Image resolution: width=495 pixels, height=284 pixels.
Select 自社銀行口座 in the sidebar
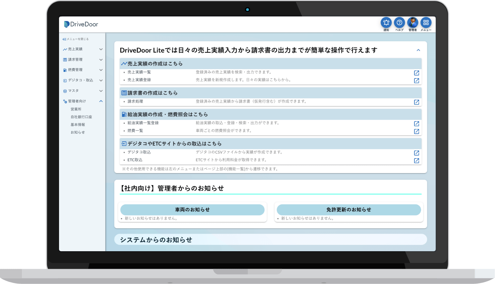[x=81, y=117]
